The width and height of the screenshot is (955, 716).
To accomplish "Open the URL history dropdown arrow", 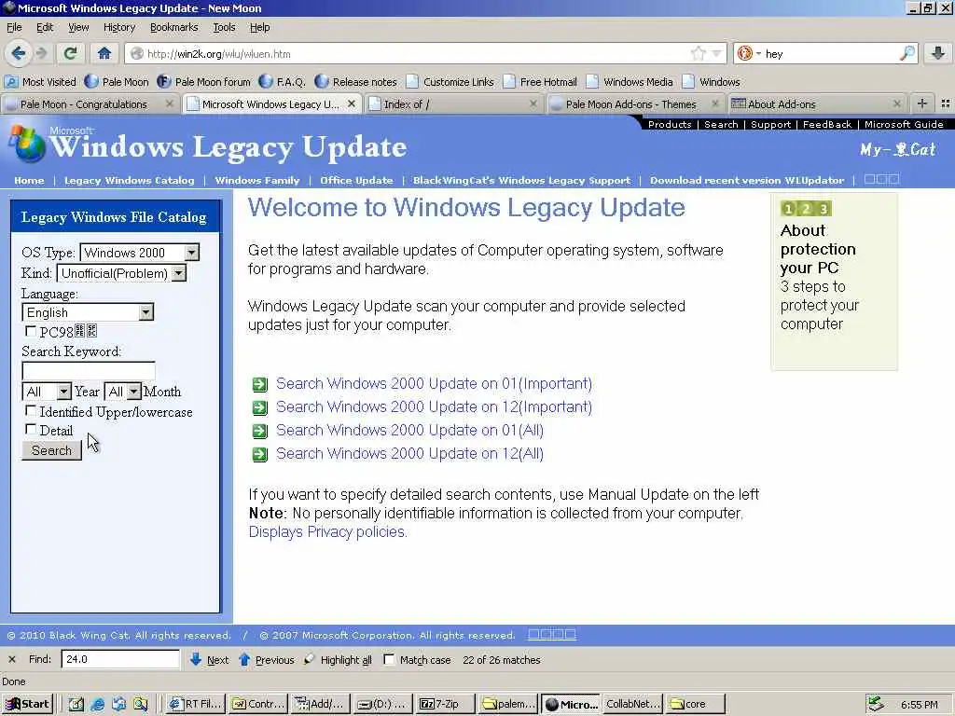I will coord(717,53).
